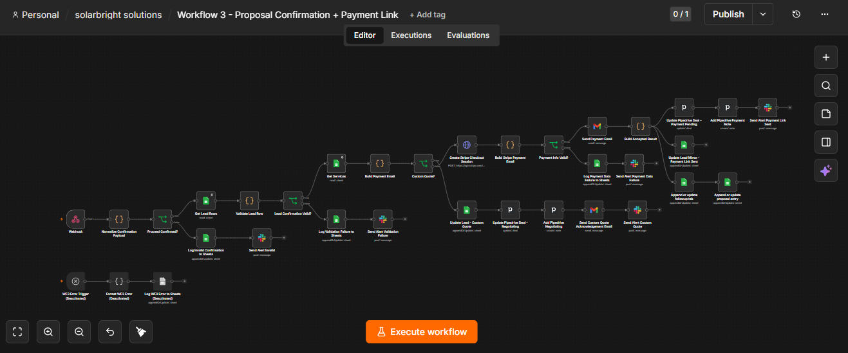This screenshot has height=353, width=848.
Task: Click the workflow name title
Action: 288,15
